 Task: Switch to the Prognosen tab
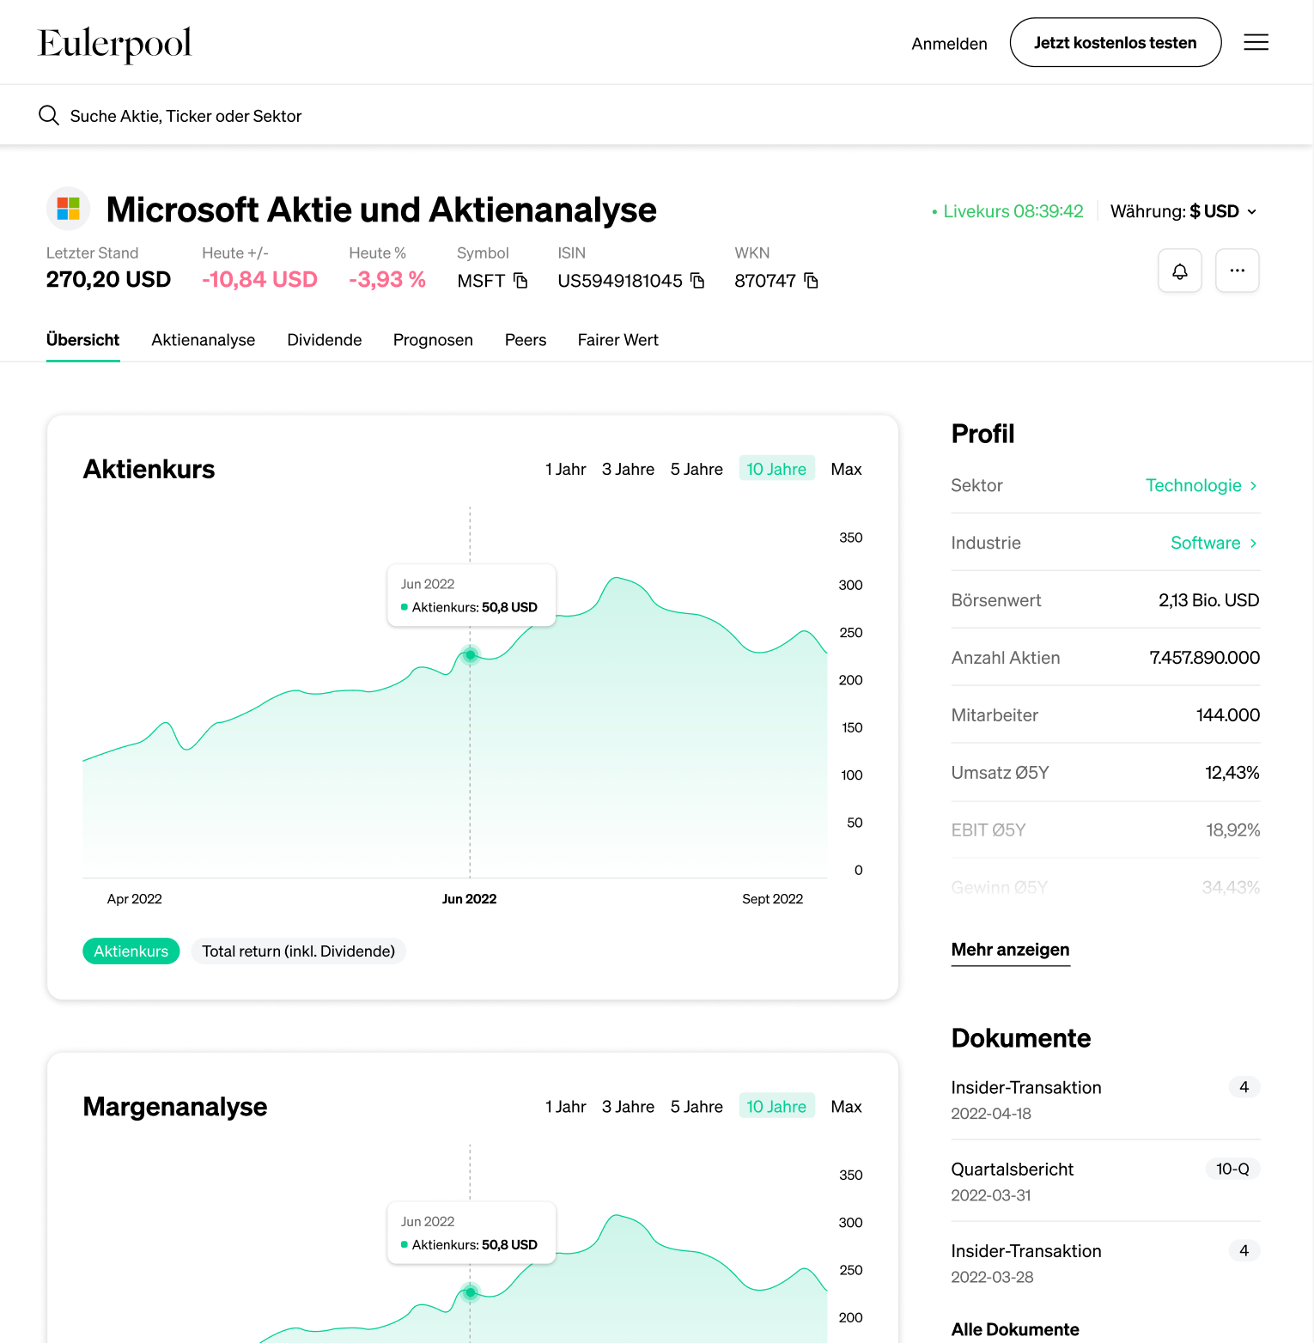pyautogui.click(x=433, y=340)
